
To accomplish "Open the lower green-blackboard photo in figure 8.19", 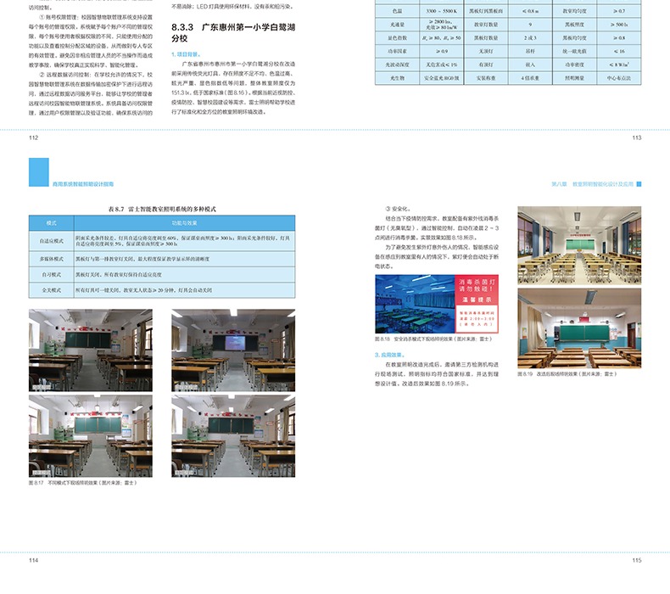I will 579,328.
